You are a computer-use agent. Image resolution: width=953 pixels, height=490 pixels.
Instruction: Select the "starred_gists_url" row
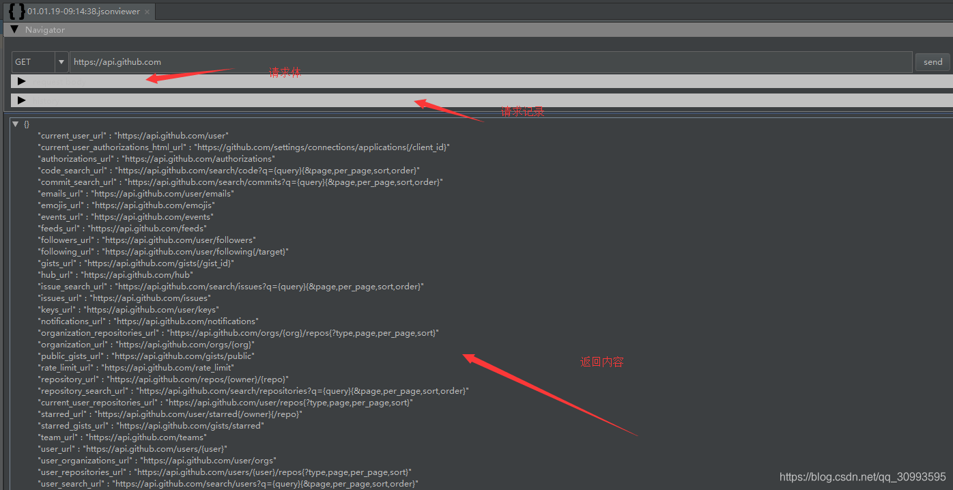coord(151,426)
